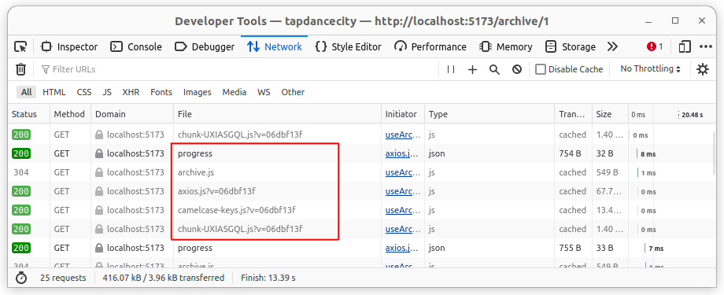Open network settings gear
724x295 pixels.
(702, 69)
